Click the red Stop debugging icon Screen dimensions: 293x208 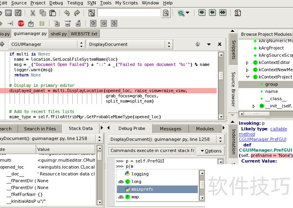(x=21, y=23)
